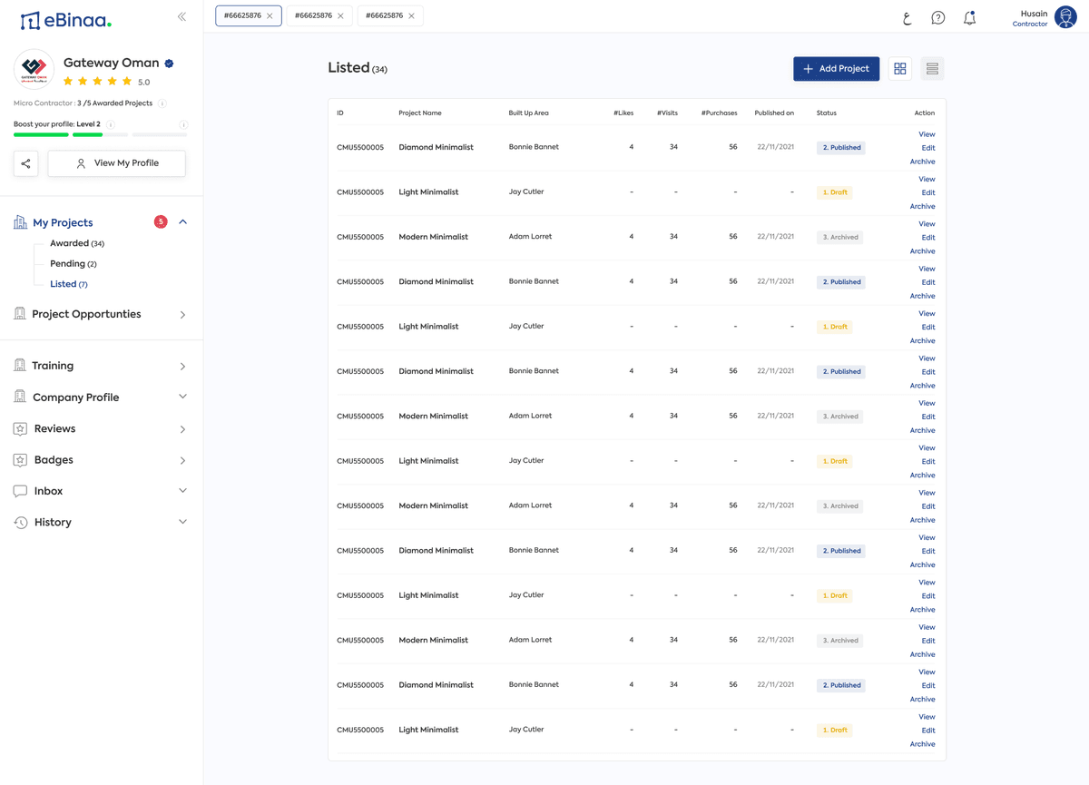Click the Inbox chat icon

click(x=20, y=491)
